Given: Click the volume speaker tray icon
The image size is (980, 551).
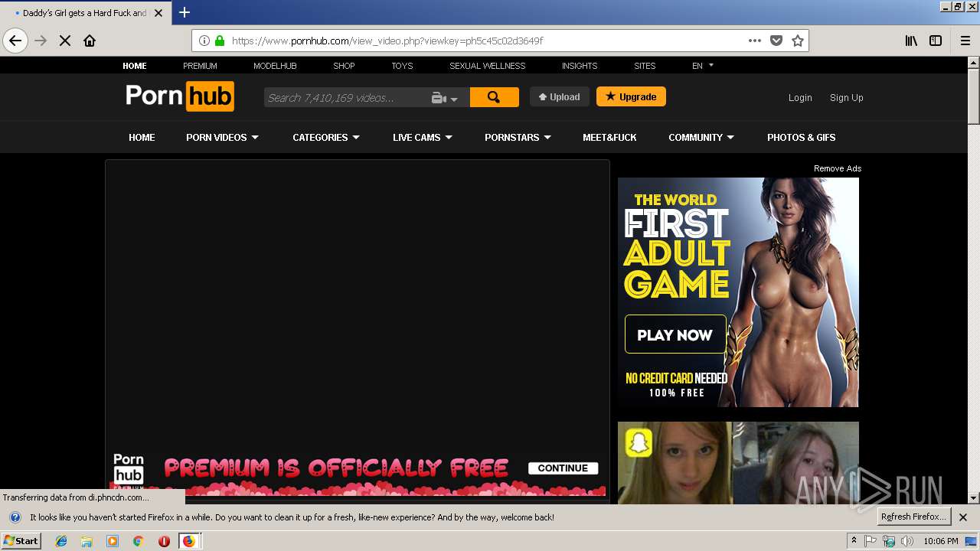Looking at the screenshot, I should 907,541.
